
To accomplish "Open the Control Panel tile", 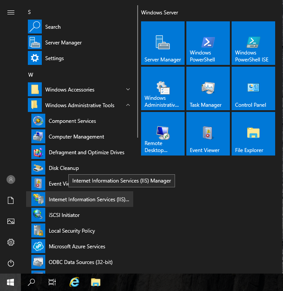I will pos(253,88).
